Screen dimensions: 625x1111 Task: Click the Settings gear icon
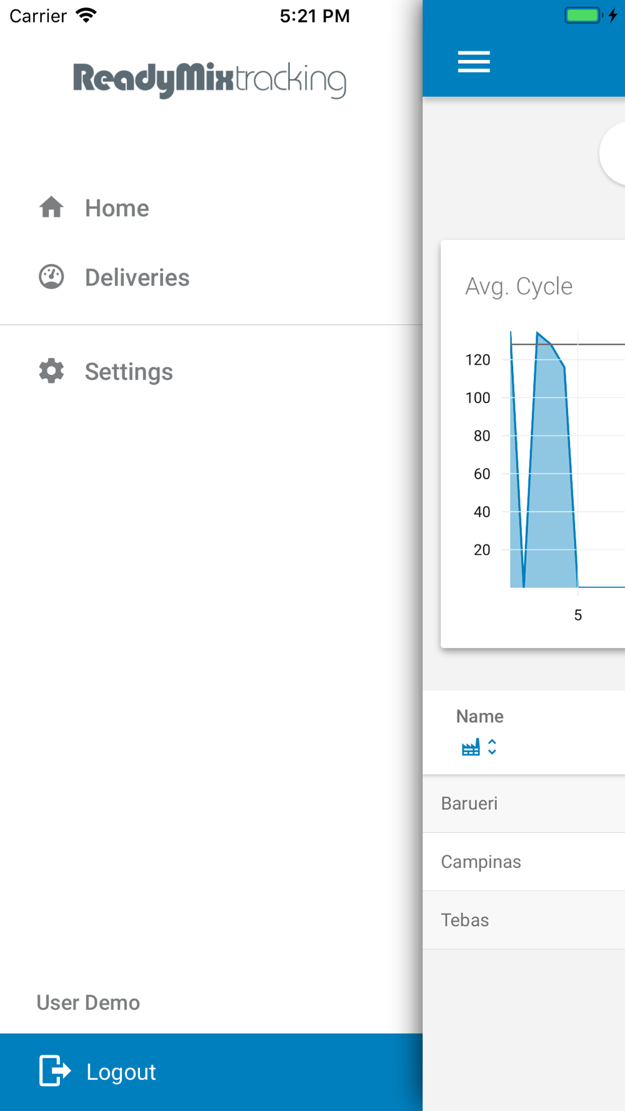51,371
